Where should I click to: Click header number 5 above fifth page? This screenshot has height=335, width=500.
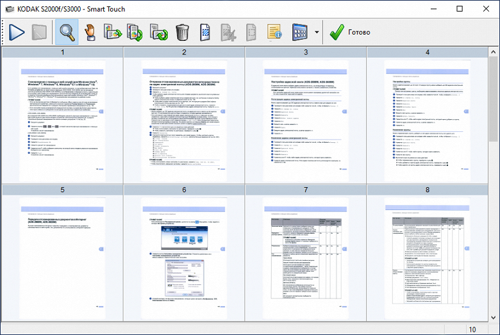63,190
